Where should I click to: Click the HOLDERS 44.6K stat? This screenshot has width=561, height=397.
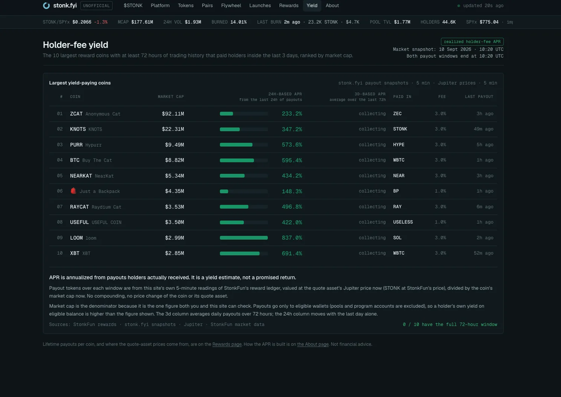pos(438,22)
